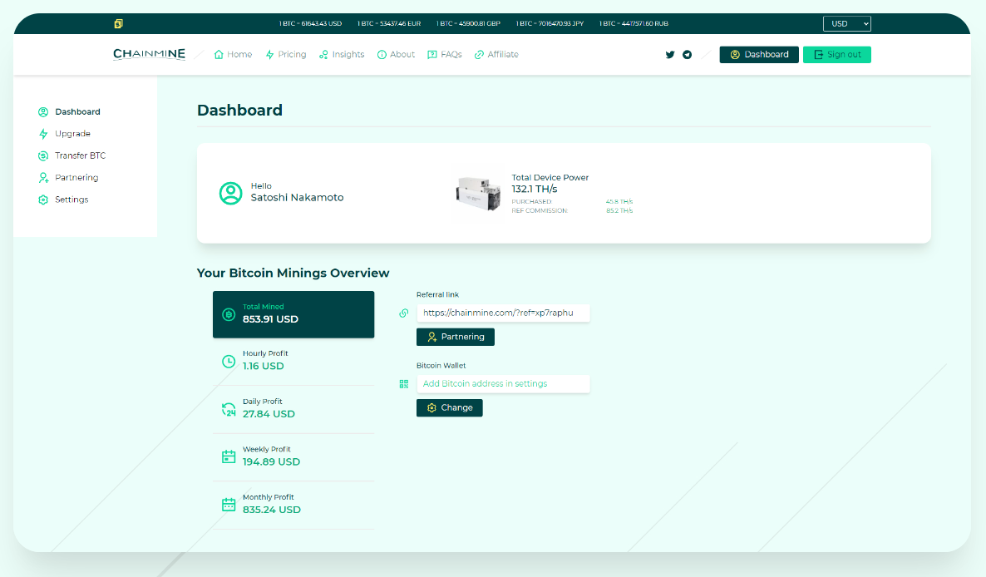Click the REF COMMISSION power label
The image size is (986, 577).
coord(540,210)
